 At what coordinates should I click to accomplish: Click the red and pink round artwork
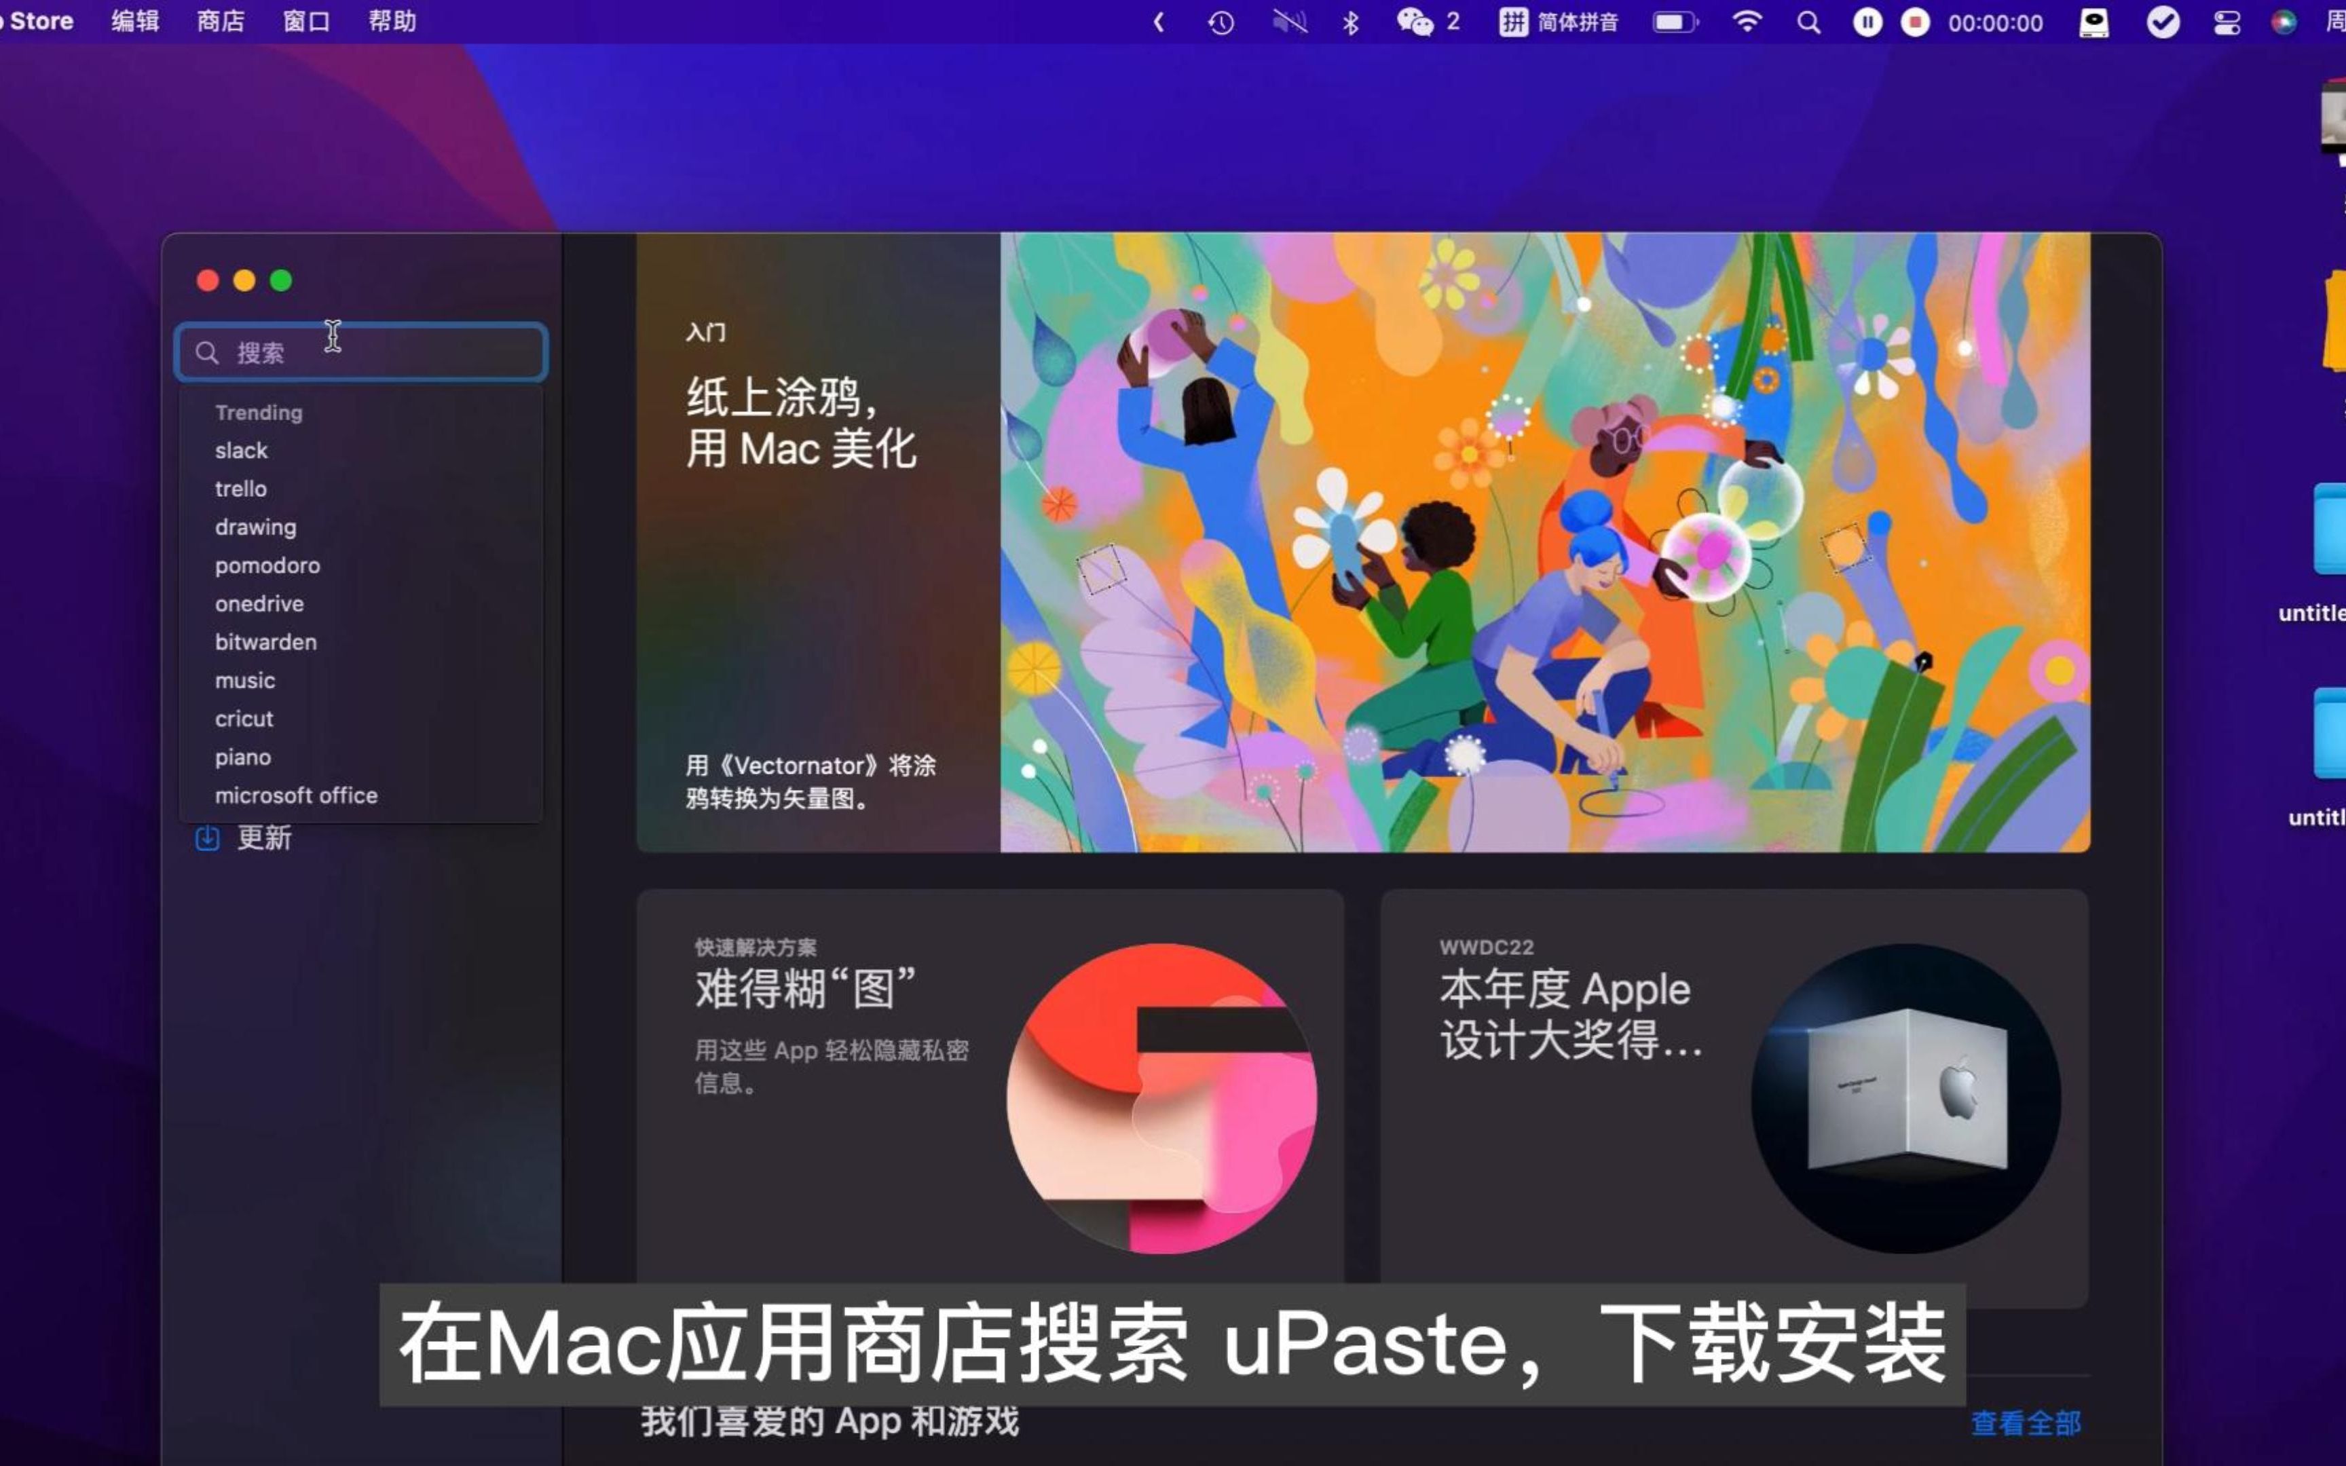point(1161,1099)
